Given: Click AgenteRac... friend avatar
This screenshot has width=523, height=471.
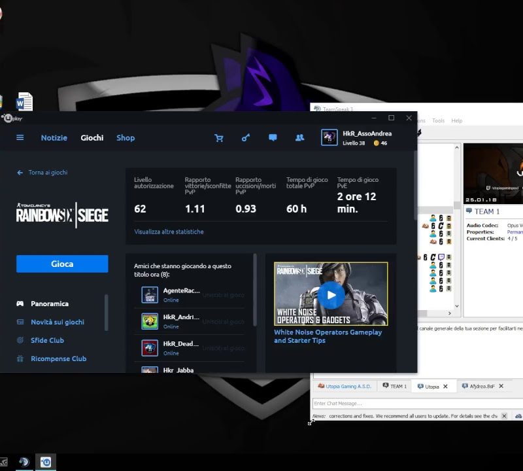Looking at the screenshot, I should (x=150, y=295).
